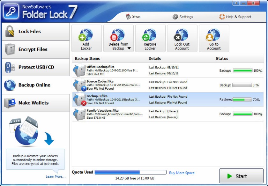Click the Lock Out Account icon
Viewport: 268px width, 186px height.
click(x=181, y=35)
